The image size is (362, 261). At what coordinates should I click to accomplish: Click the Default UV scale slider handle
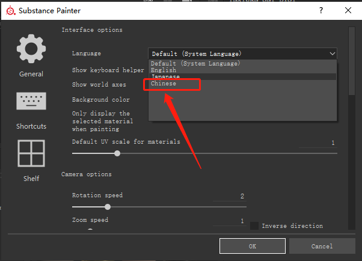pos(117,153)
